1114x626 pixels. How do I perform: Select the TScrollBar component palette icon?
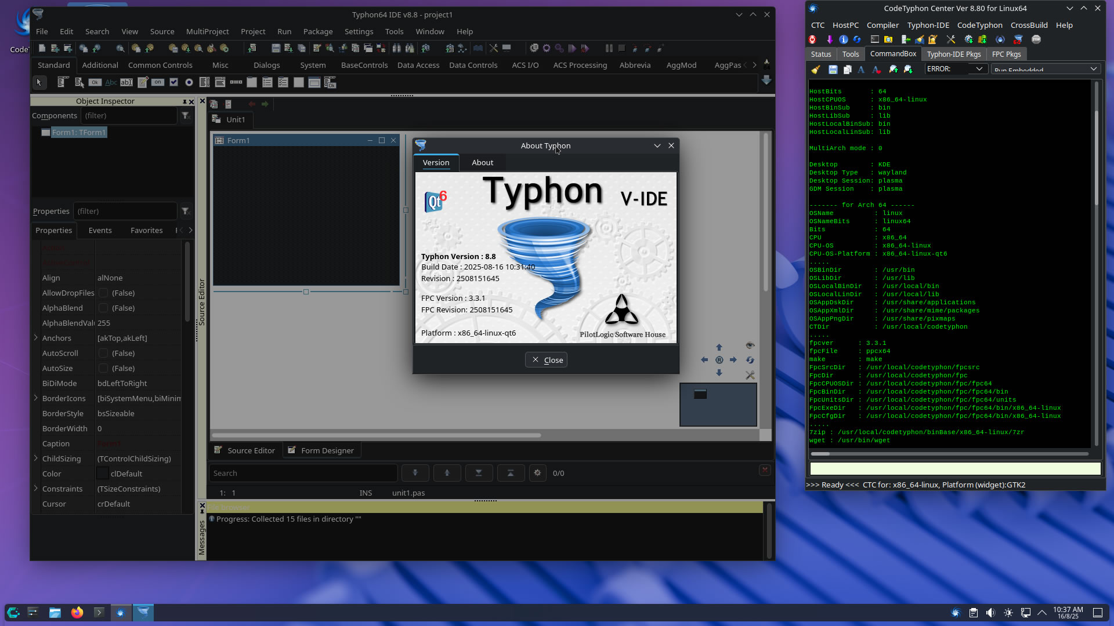[x=236, y=82]
